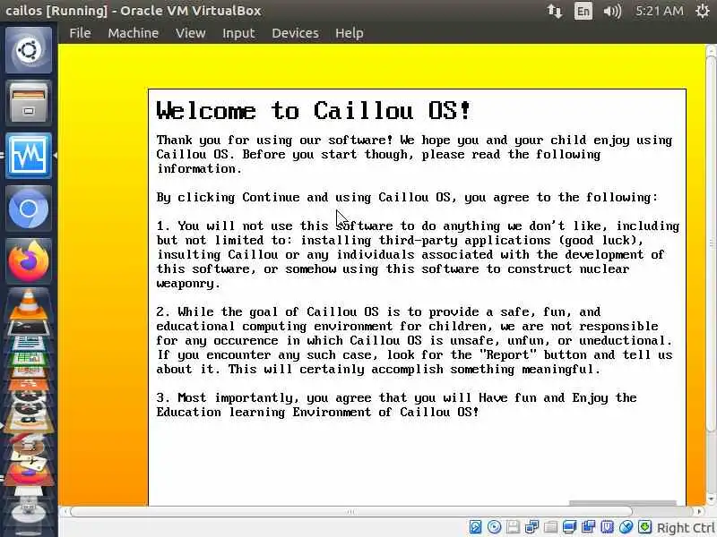Click the "1. You will not use this" line

click(x=418, y=226)
